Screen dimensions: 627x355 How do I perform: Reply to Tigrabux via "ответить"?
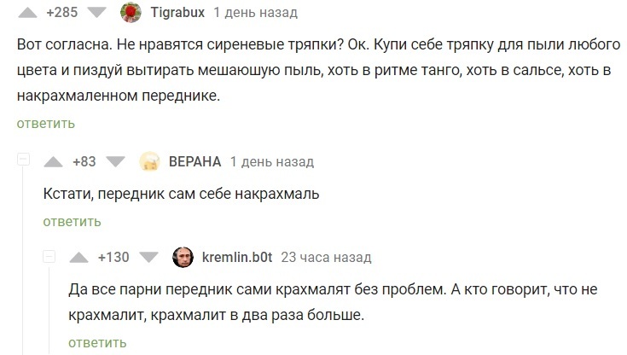45,124
